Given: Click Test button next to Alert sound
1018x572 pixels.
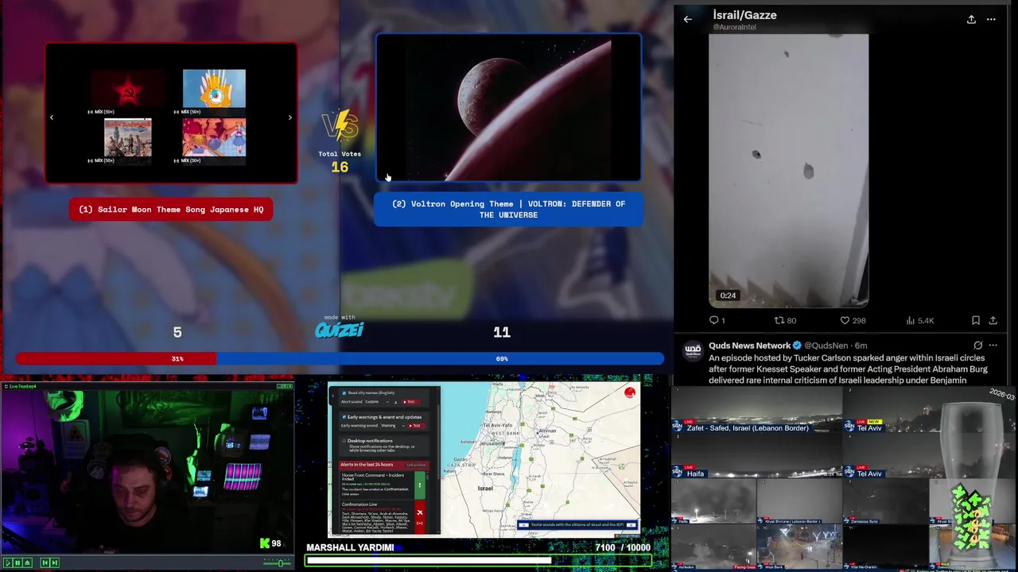Looking at the screenshot, I should coord(411,402).
